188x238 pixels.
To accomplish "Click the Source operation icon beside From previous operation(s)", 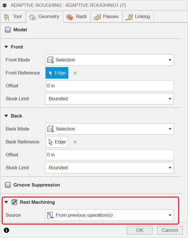I will [x=50, y=215].
